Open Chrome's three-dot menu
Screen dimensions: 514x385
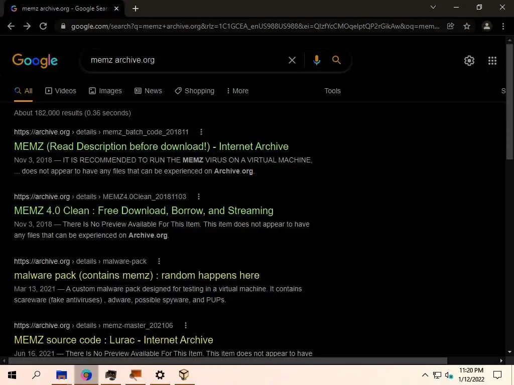pos(503,26)
